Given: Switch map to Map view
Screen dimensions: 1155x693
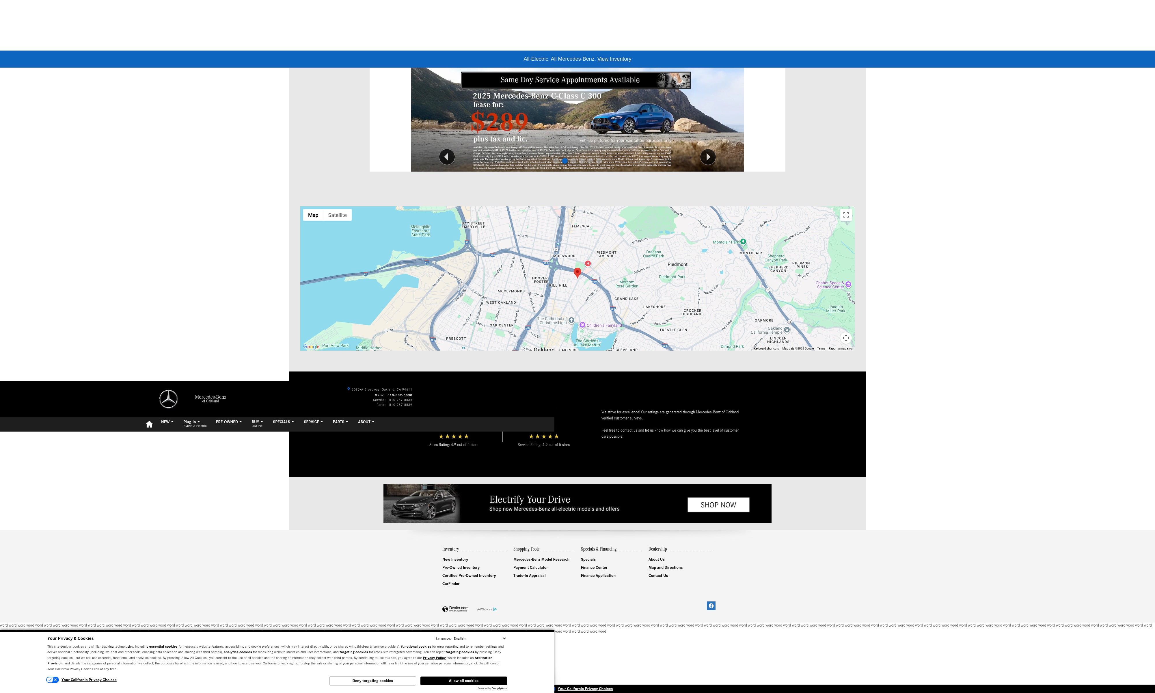Looking at the screenshot, I should coord(313,215).
